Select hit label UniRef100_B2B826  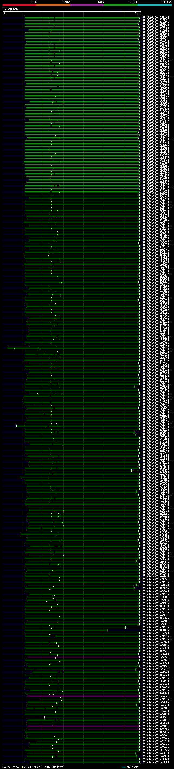point(156,693)
